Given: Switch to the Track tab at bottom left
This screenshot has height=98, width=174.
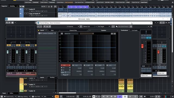Looking at the screenshot, I should (x=4, y=93).
